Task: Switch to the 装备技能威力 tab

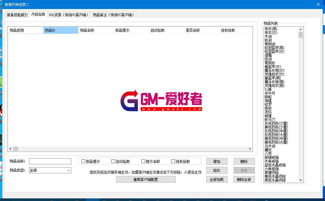Action: point(17,15)
